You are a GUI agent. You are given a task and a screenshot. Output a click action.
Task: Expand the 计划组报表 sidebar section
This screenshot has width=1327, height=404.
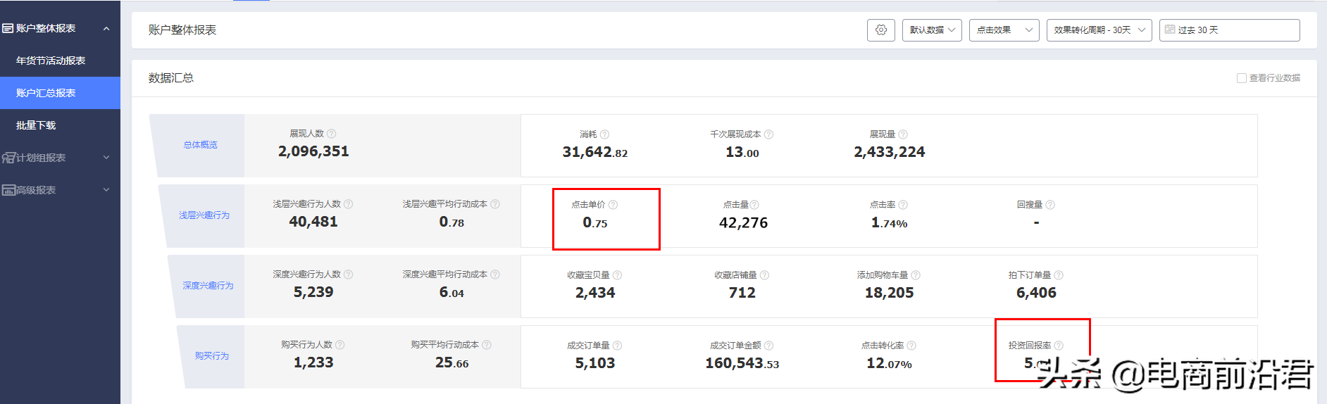106,158
